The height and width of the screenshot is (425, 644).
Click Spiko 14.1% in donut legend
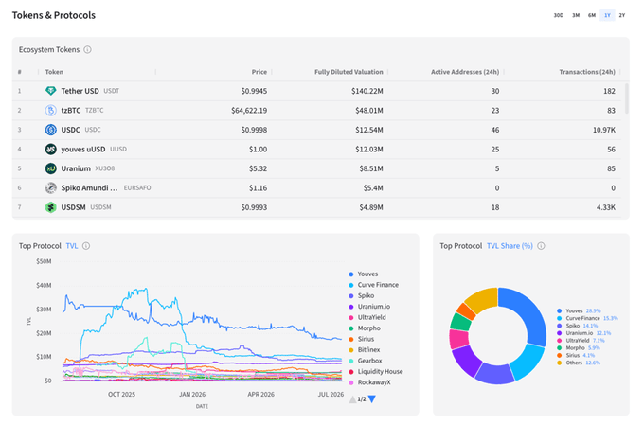click(x=577, y=326)
